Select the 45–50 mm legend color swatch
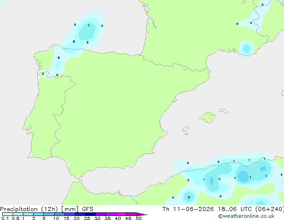 (132, 214)
